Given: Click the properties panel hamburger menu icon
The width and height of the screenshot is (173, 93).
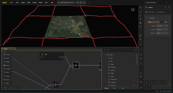Looking at the screenshot, I should pos(169,7).
